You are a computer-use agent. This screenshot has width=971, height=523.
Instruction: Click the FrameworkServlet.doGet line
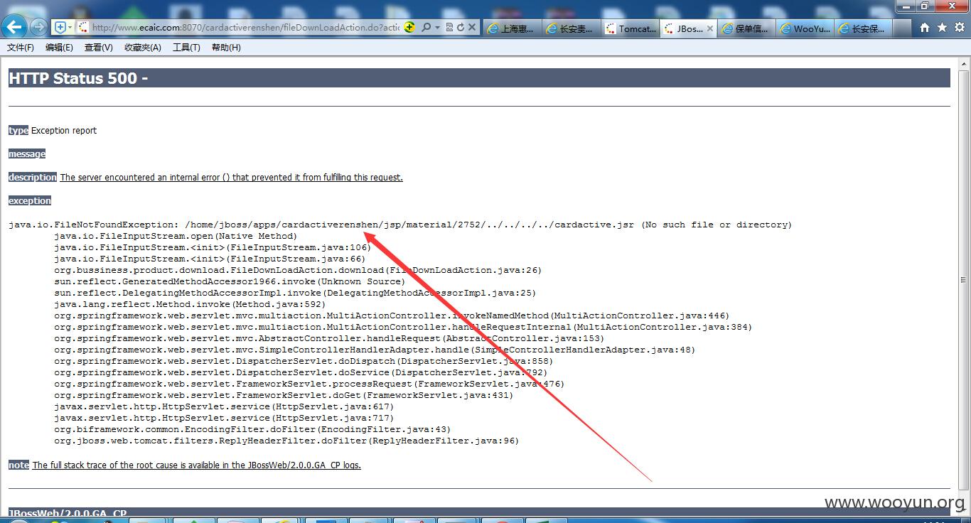tap(284, 395)
